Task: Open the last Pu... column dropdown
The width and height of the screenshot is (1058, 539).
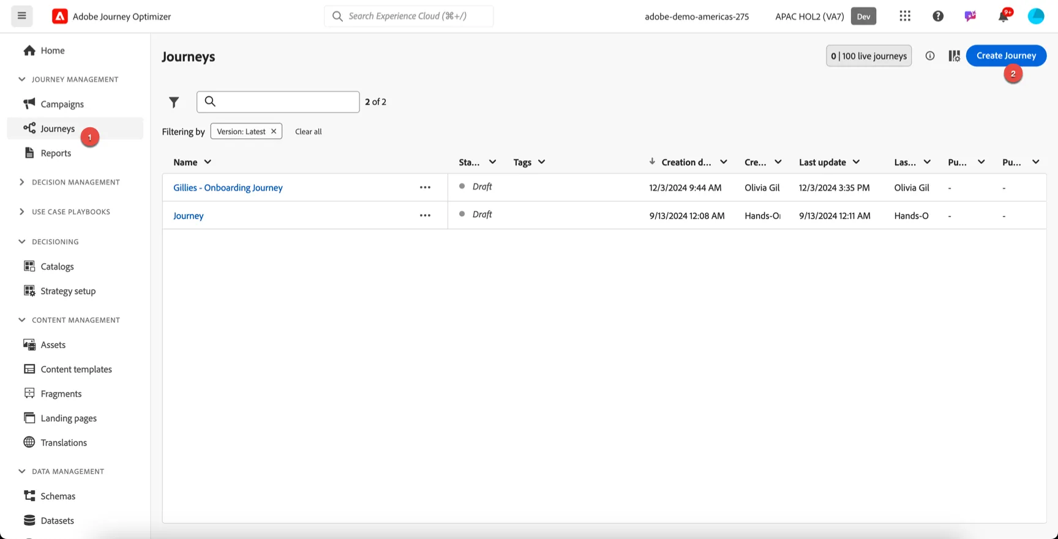Action: coord(1035,162)
